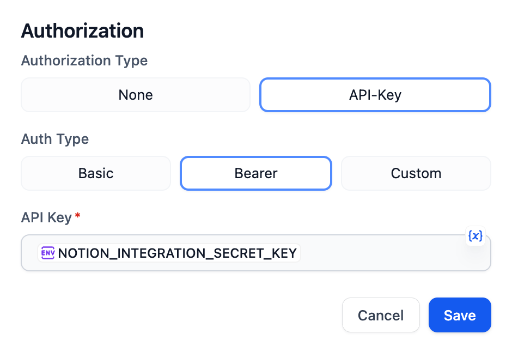Click the NOTION_INTEGRATION_SECRET_KEY variable chip
Image resolution: width=512 pixels, height=352 pixels.
click(177, 253)
